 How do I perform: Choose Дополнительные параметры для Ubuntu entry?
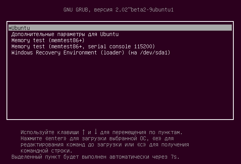point(65,34)
